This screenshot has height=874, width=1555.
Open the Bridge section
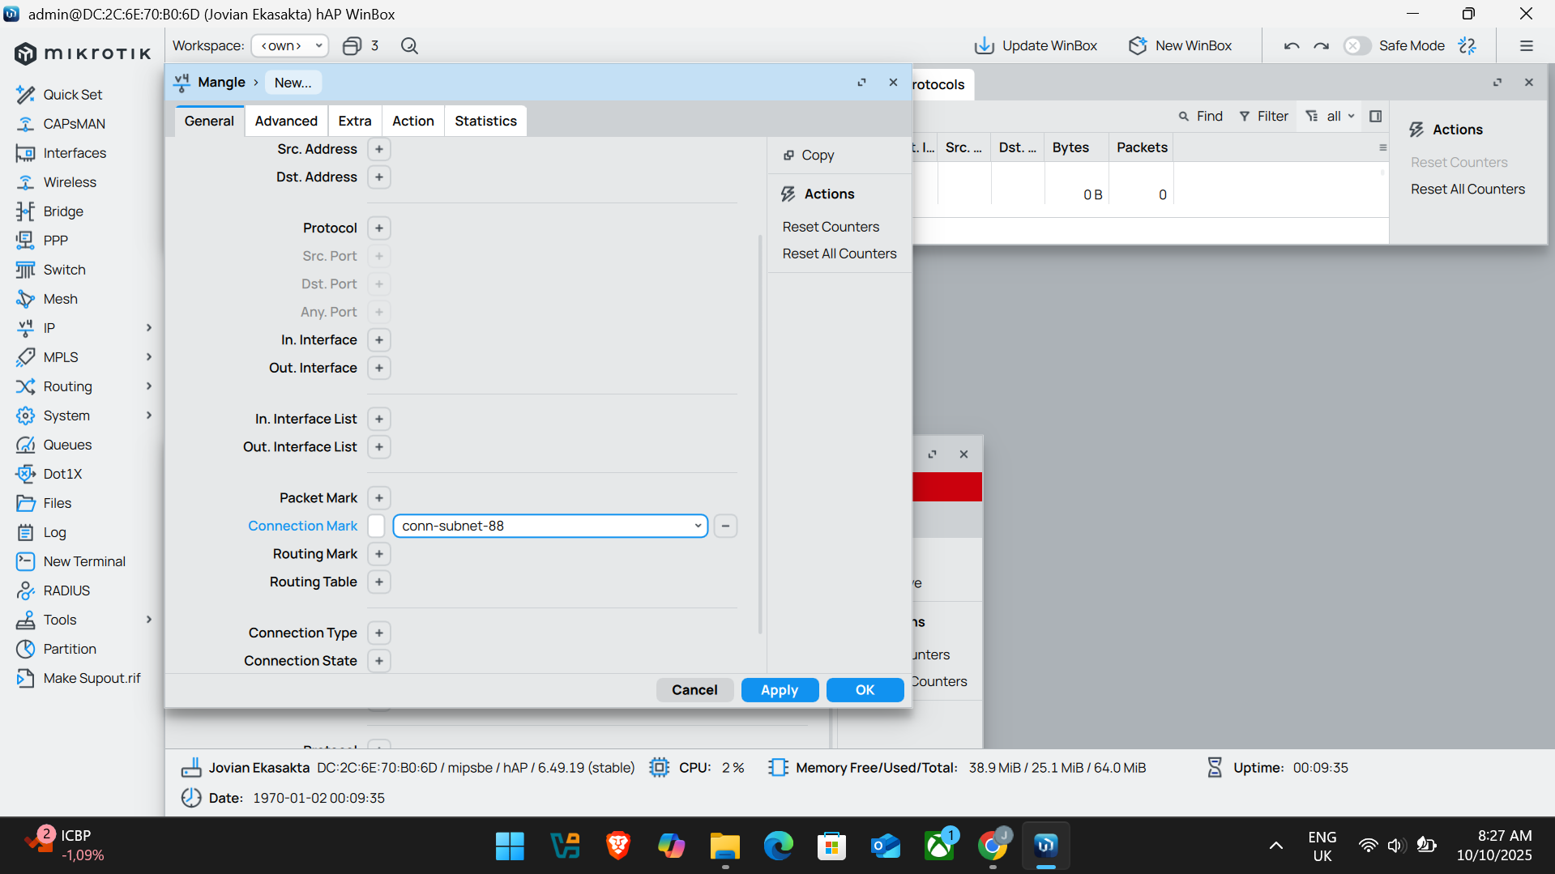(x=63, y=211)
